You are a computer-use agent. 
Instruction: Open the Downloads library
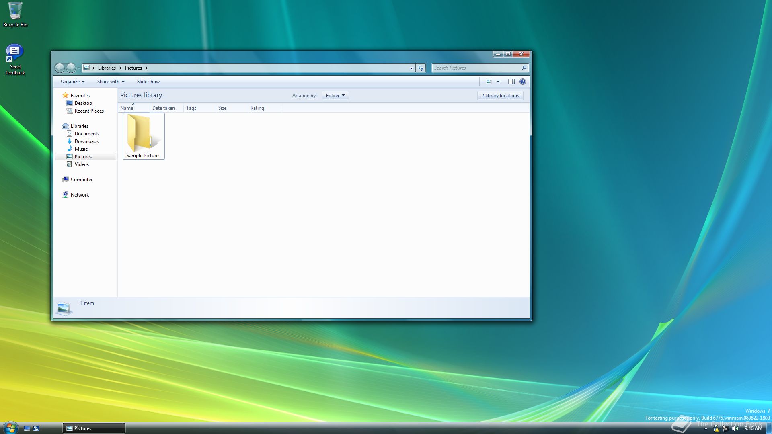pyautogui.click(x=86, y=141)
